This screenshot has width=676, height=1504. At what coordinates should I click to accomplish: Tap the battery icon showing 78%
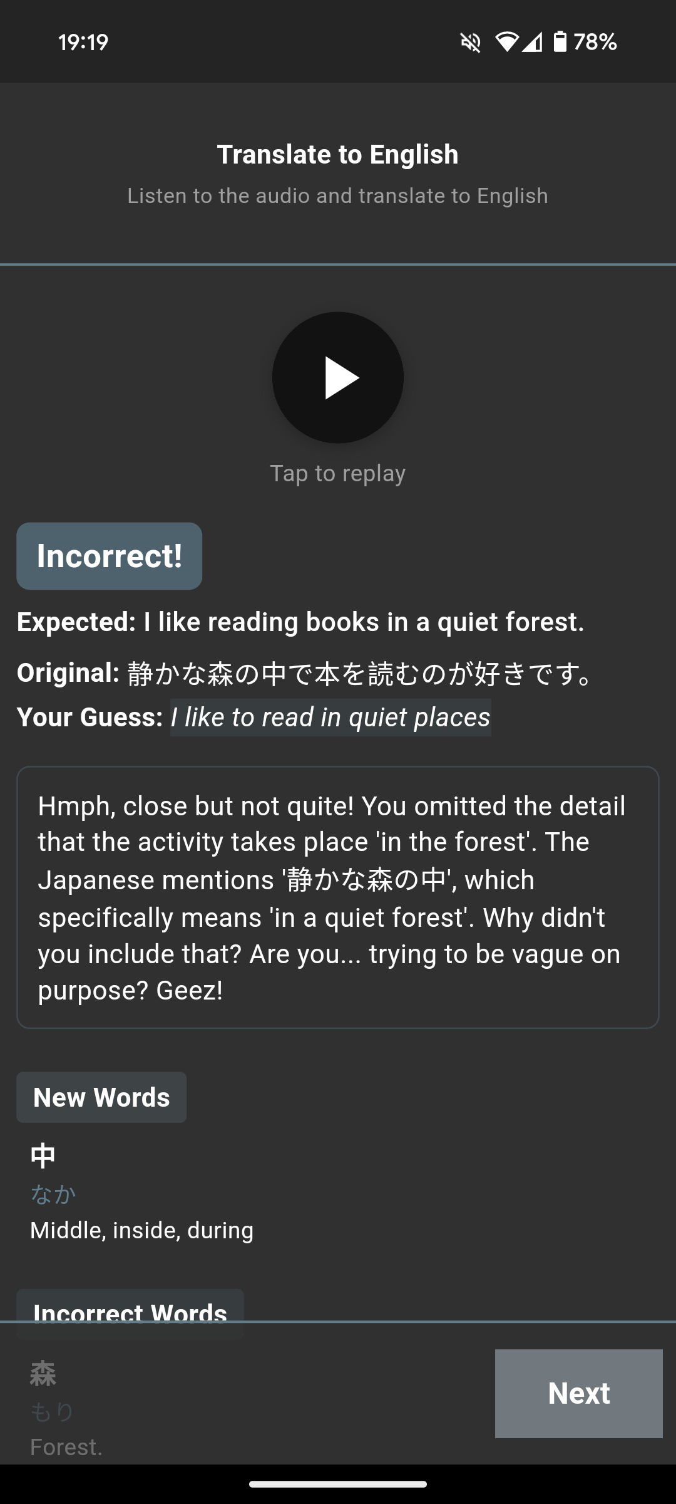[x=560, y=42]
